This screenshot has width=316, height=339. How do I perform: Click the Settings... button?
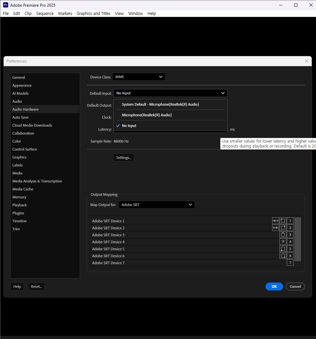pos(124,158)
